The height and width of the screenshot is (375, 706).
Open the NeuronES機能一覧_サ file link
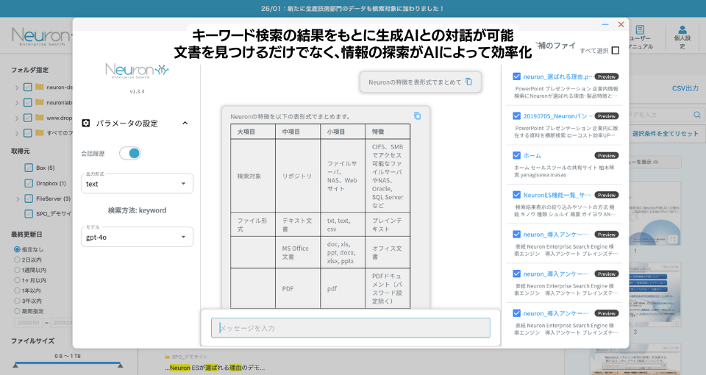557,195
